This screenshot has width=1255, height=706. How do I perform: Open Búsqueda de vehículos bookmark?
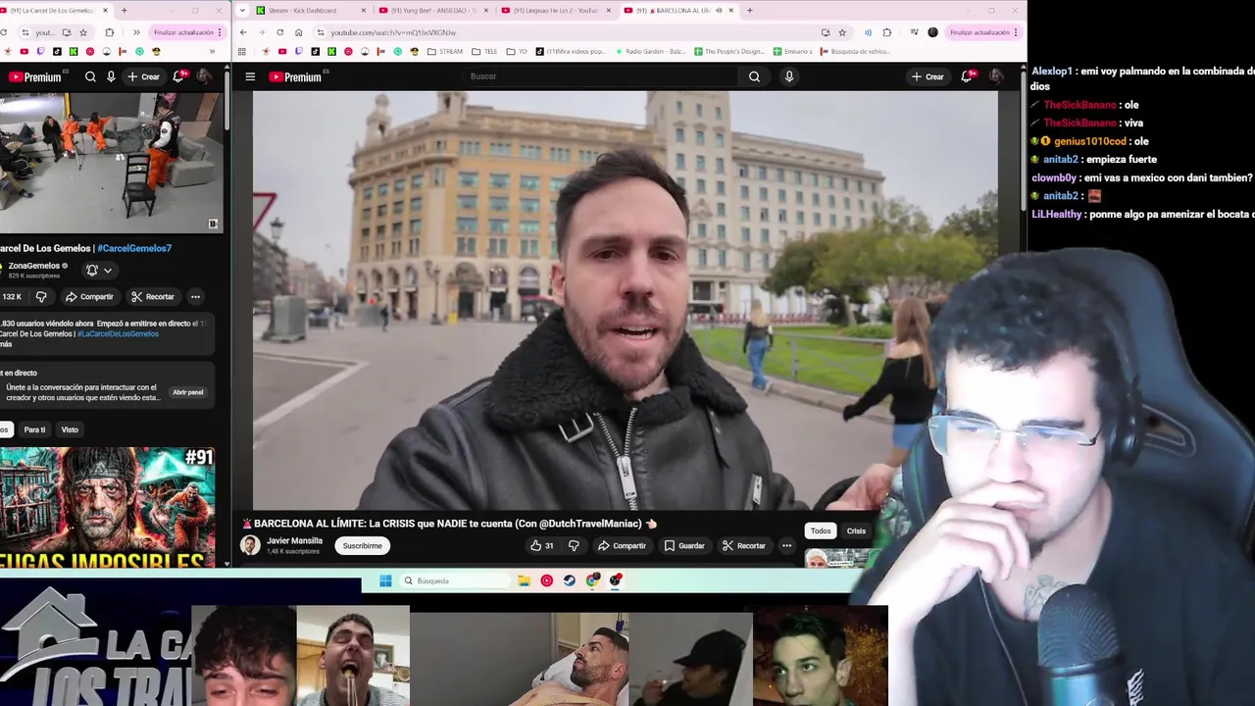pos(854,51)
